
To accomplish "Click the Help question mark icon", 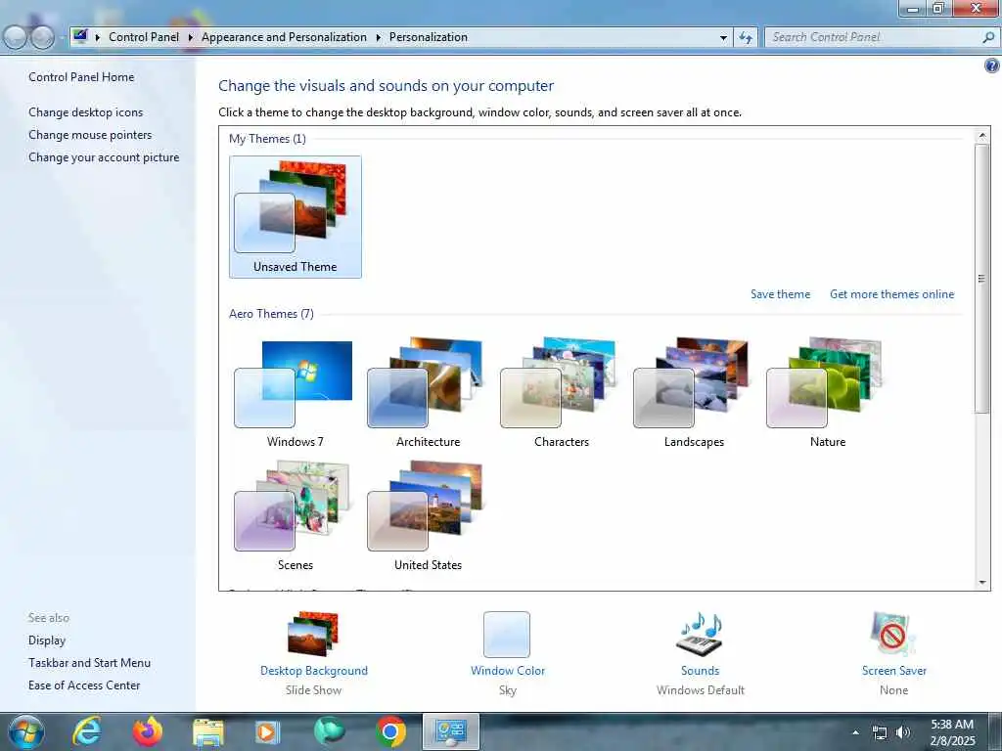I will tap(992, 66).
